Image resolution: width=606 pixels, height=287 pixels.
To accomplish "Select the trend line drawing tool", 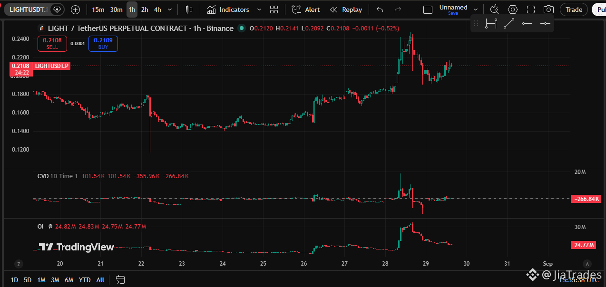I will 509,23.
